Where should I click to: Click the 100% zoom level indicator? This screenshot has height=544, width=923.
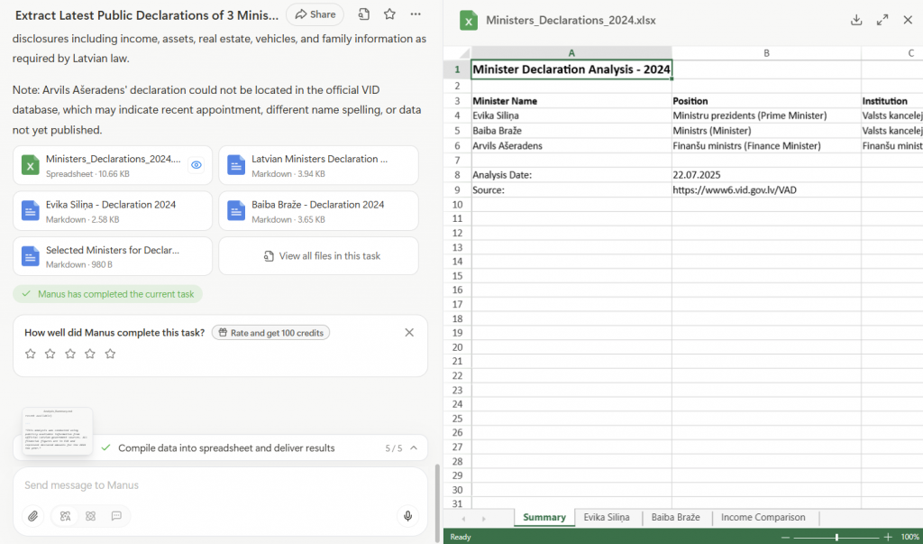click(910, 537)
